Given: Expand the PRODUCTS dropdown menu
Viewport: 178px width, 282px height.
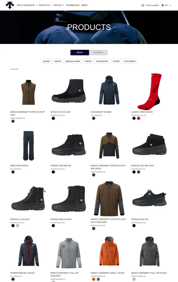Looking at the screenshot, I should tap(45, 5).
